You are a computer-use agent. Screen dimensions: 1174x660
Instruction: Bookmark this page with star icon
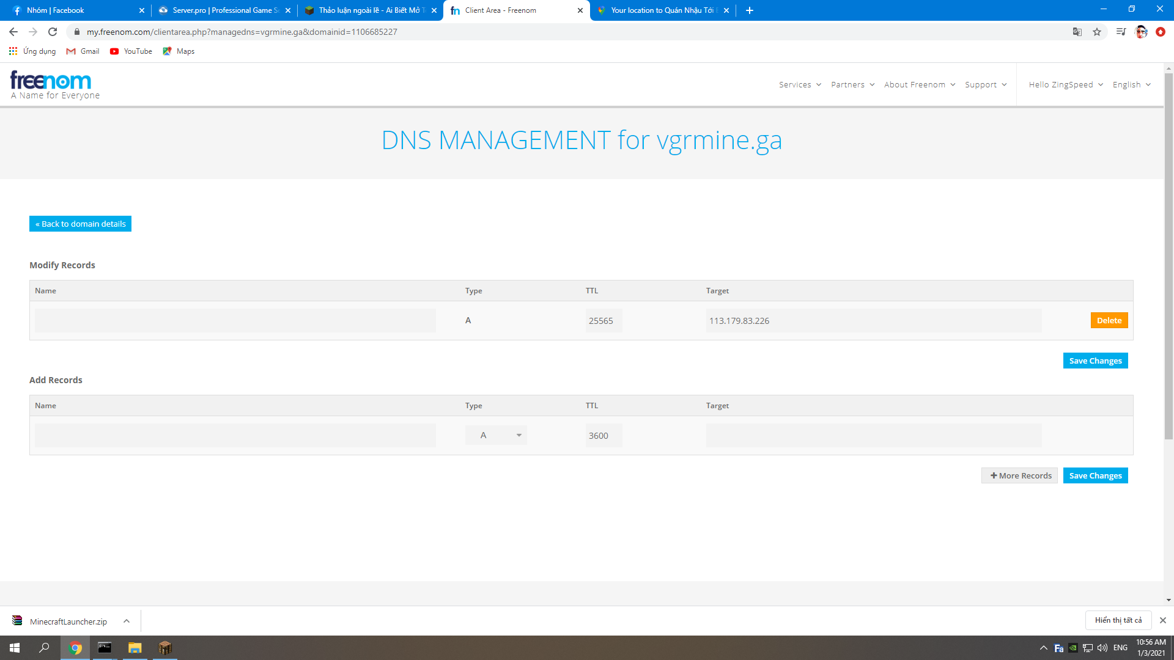click(x=1097, y=32)
